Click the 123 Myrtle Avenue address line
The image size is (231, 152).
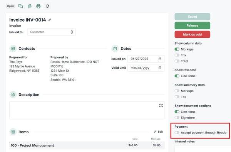coord(22,66)
